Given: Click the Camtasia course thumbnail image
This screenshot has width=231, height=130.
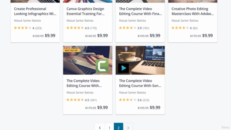Looking at the screenshot, I should (88, 60).
